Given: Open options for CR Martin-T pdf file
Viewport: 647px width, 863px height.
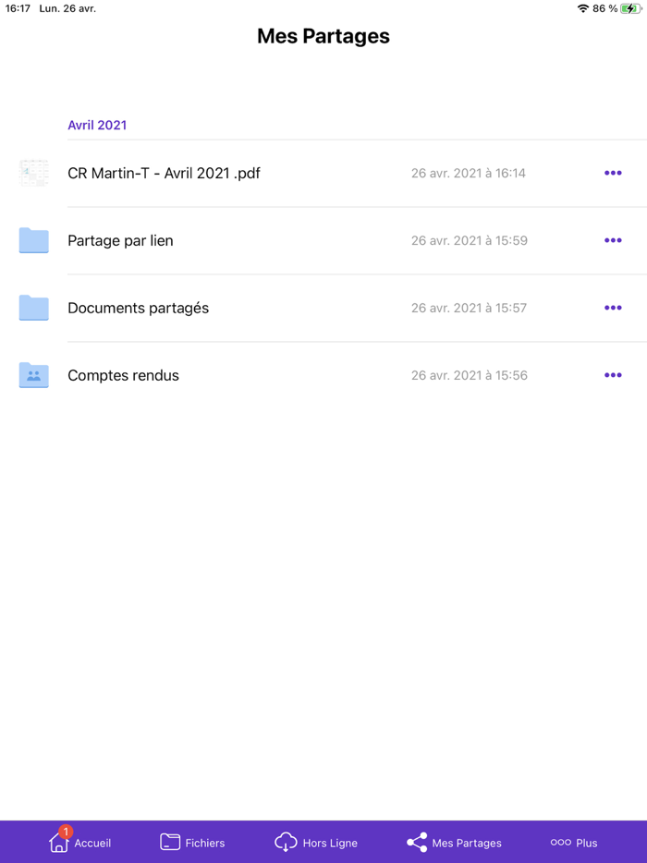Looking at the screenshot, I should coord(613,173).
